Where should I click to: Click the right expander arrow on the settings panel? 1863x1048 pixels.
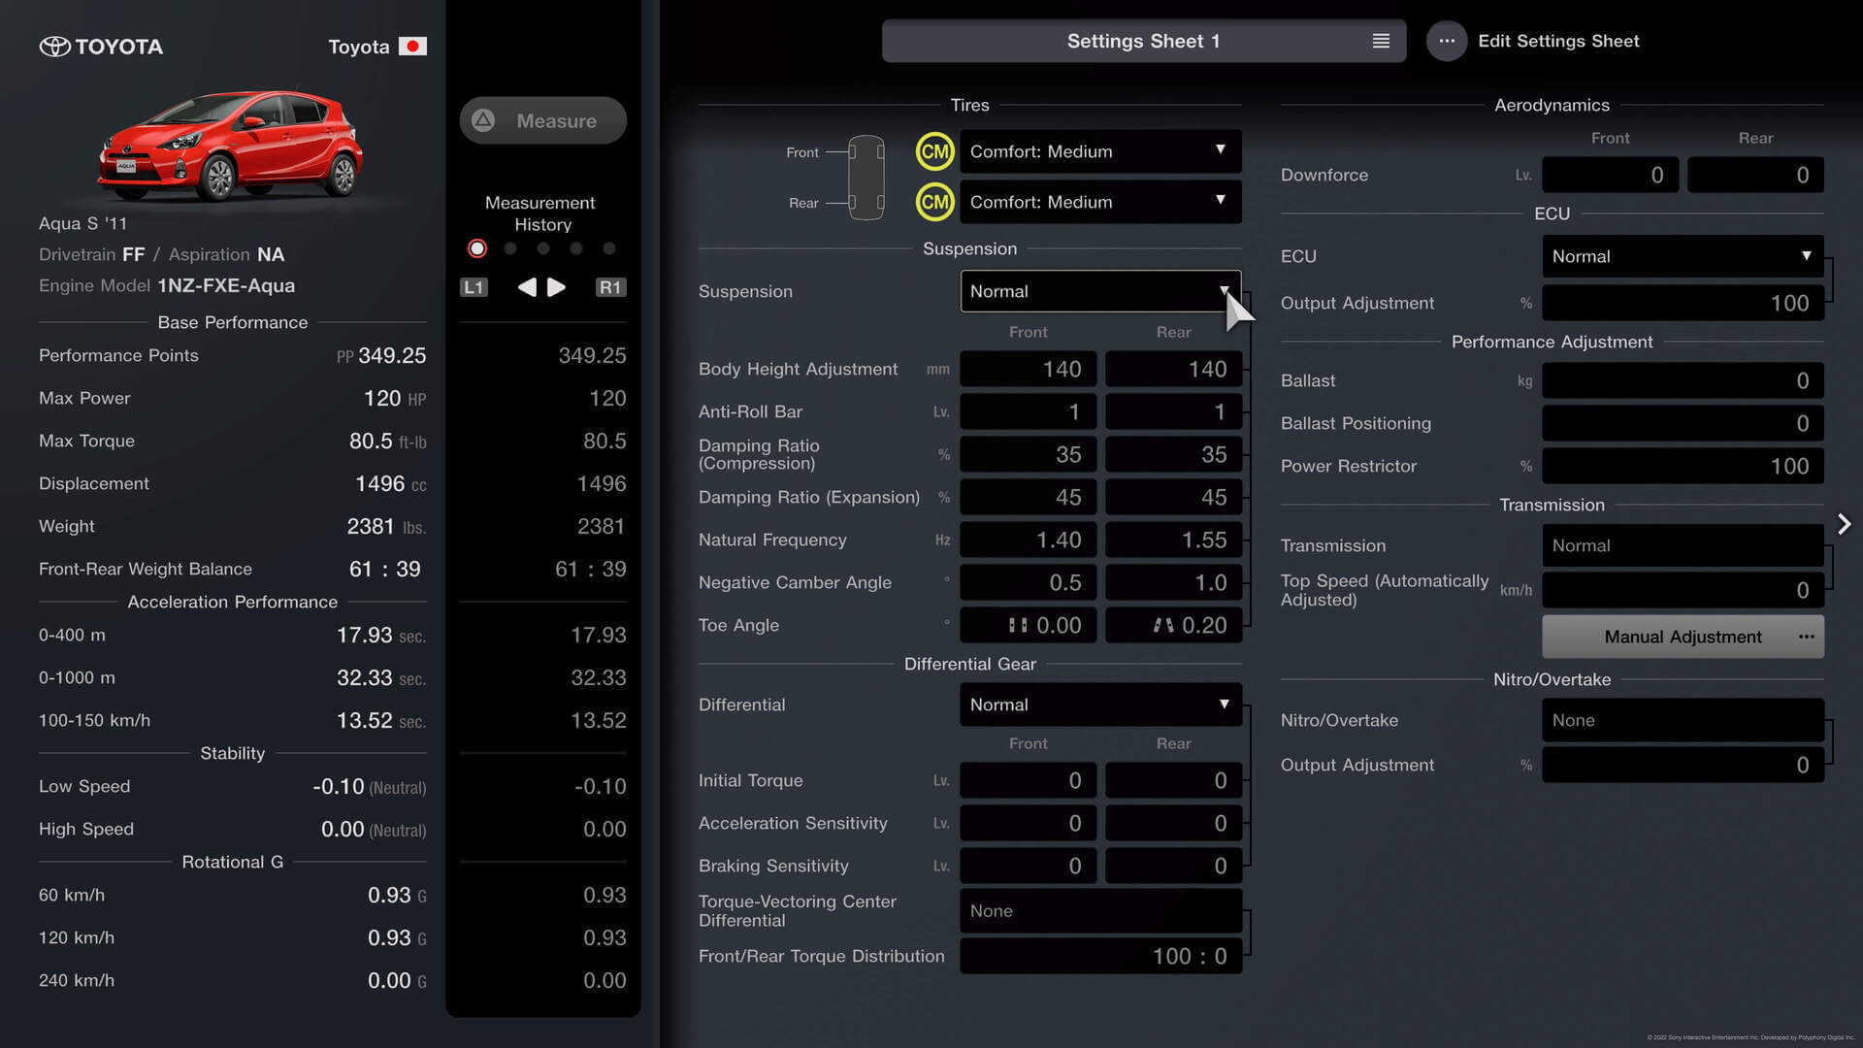(x=1846, y=523)
